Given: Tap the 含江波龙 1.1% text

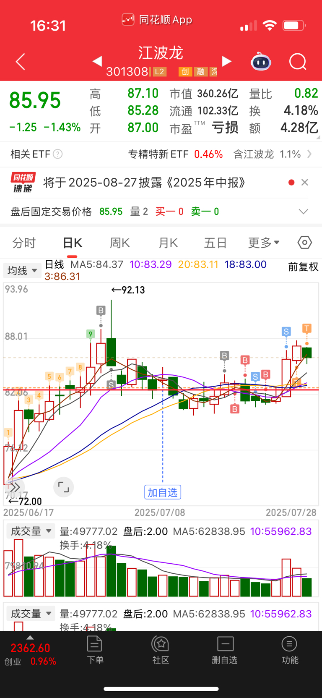Looking at the screenshot, I should click(267, 154).
